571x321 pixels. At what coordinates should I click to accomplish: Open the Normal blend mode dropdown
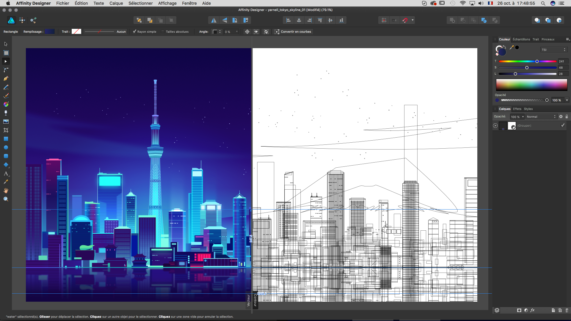541,117
